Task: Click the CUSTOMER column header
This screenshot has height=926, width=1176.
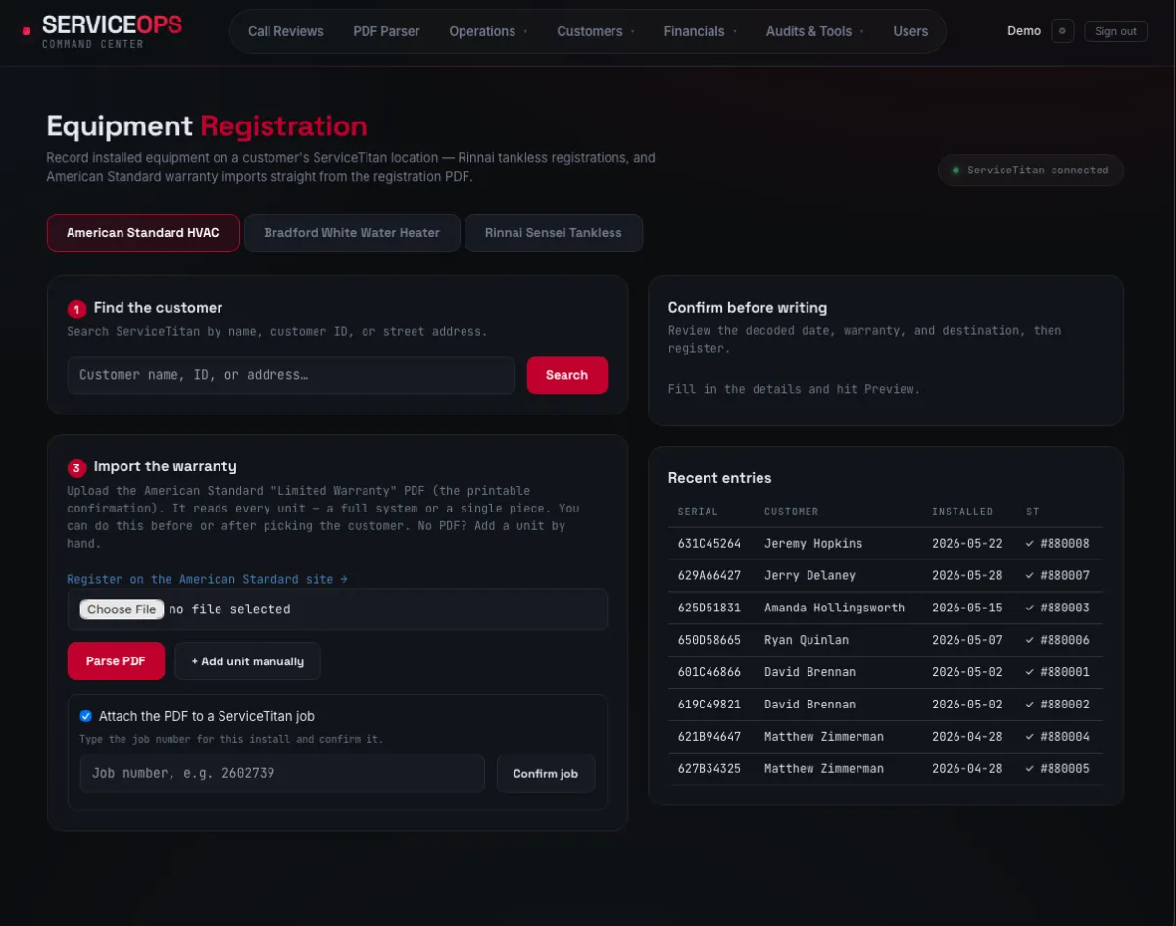Action: [791, 512]
